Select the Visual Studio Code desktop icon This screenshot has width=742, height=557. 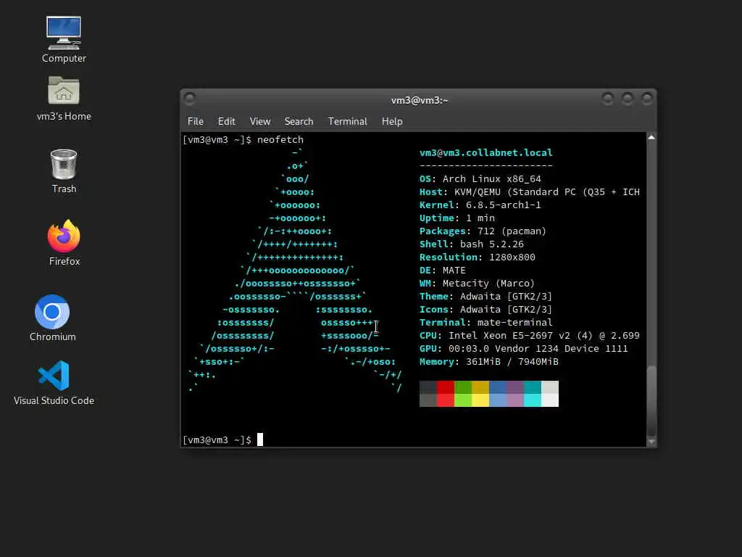54,383
